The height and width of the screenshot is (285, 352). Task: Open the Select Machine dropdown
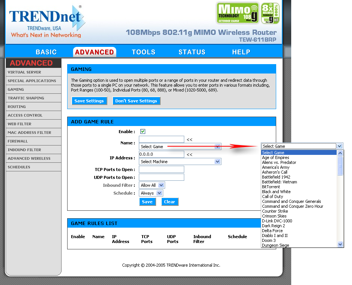coord(180,162)
